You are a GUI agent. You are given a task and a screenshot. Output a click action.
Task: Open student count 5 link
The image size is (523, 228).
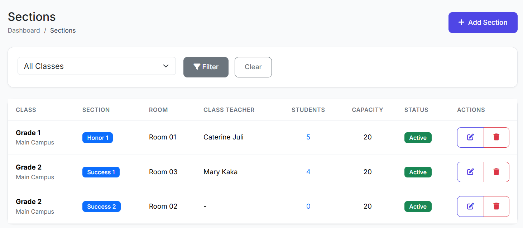(308, 137)
